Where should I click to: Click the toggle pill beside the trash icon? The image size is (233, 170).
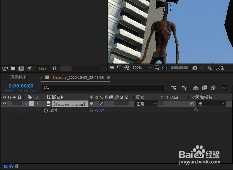pyautogui.click(x=66, y=69)
